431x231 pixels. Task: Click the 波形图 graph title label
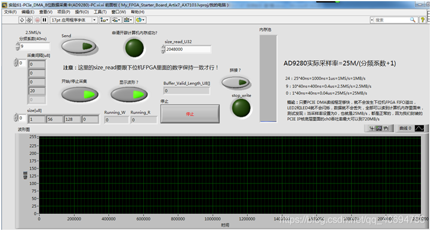point(24,129)
